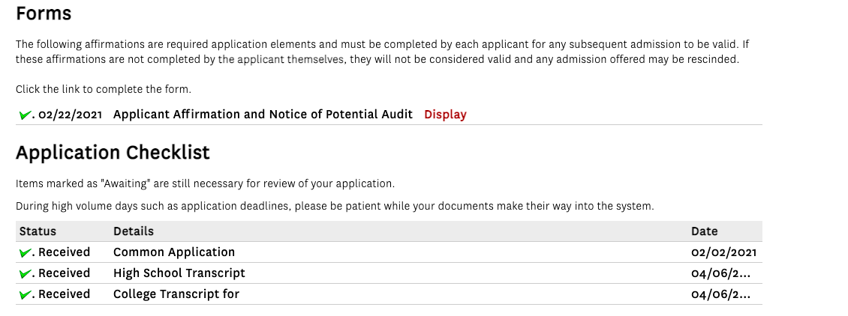
Task: Click the truncated date in High School Transcript row
Action: coord(720,273)
